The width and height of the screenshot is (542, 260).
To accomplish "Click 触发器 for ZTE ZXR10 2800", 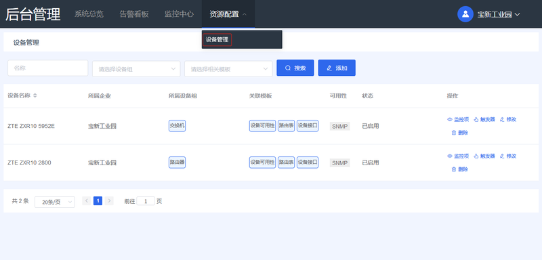I will [484, 156].
